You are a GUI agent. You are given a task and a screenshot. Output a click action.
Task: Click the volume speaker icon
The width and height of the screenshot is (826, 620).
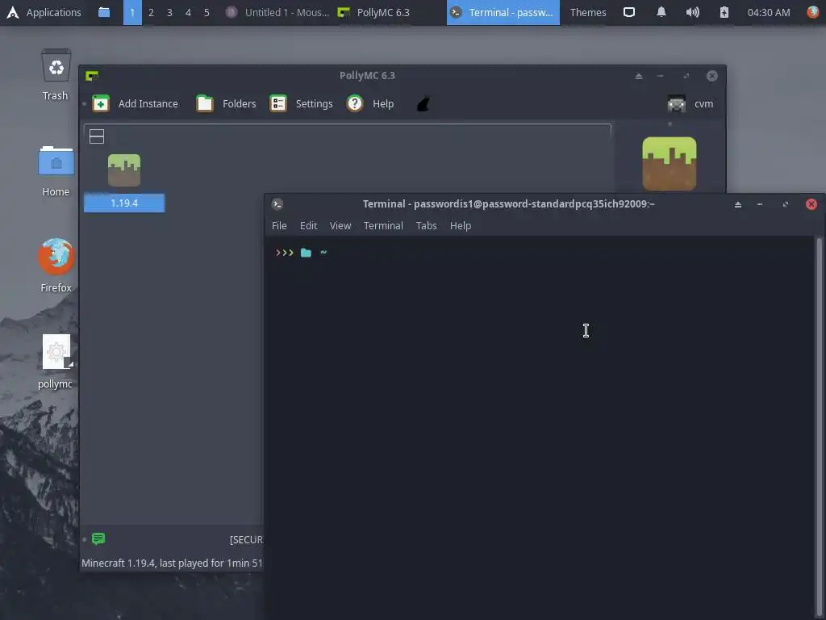coord(693,12)
